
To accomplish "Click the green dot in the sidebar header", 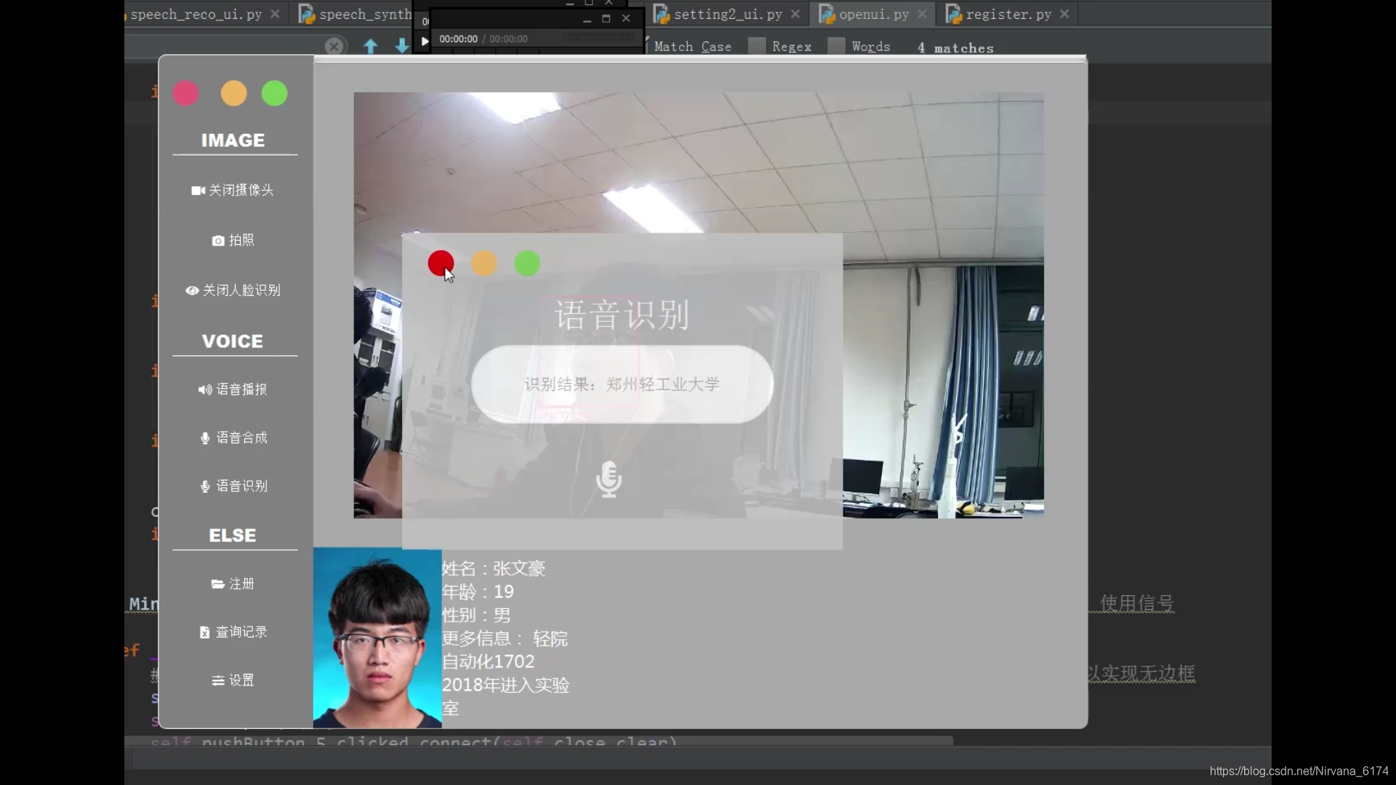I will point(274,94).
